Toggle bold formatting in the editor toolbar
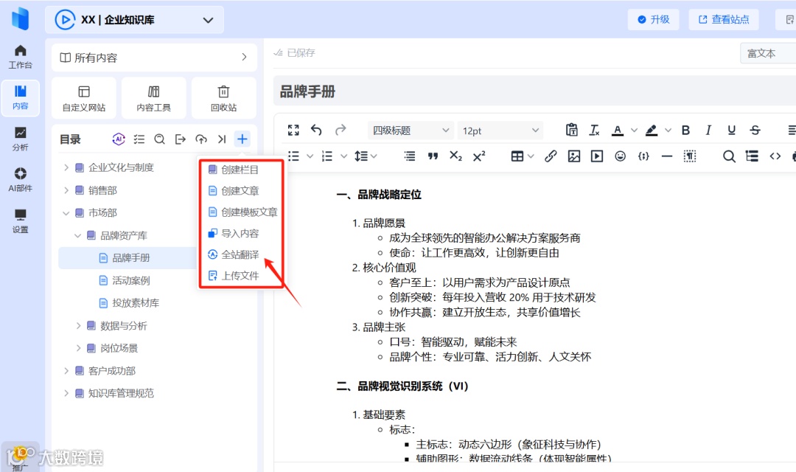 (685, 131)
